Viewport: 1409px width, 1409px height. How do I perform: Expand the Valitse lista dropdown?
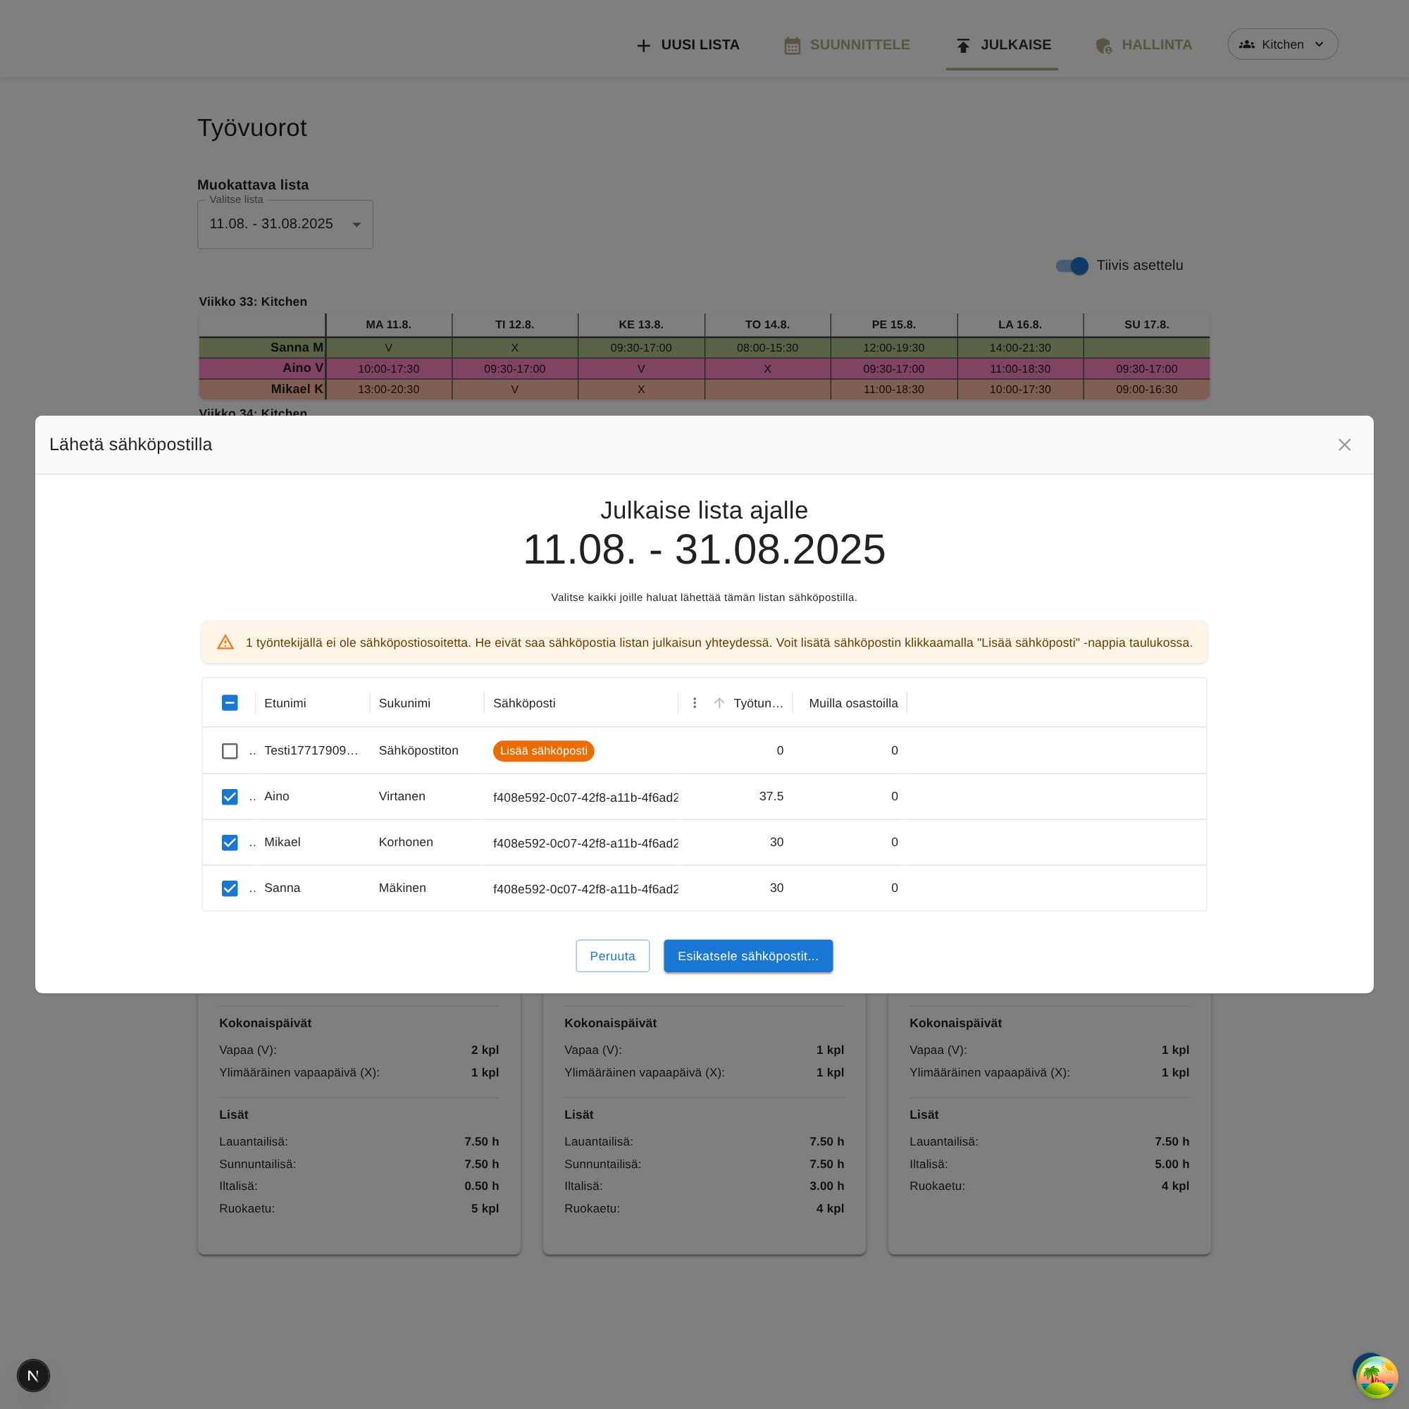[285, 225]
